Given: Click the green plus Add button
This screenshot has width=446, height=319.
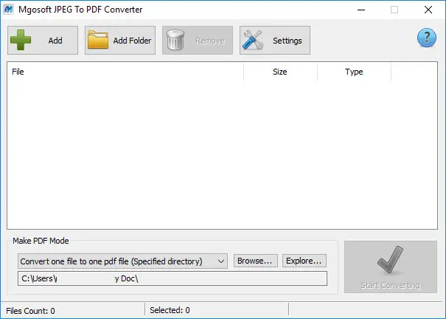Looking at the screenshot, I should tap(43, 40).
